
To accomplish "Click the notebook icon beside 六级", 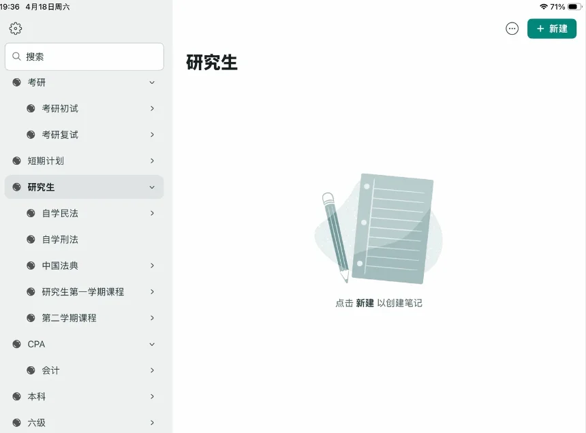I will tap(16, 423).
